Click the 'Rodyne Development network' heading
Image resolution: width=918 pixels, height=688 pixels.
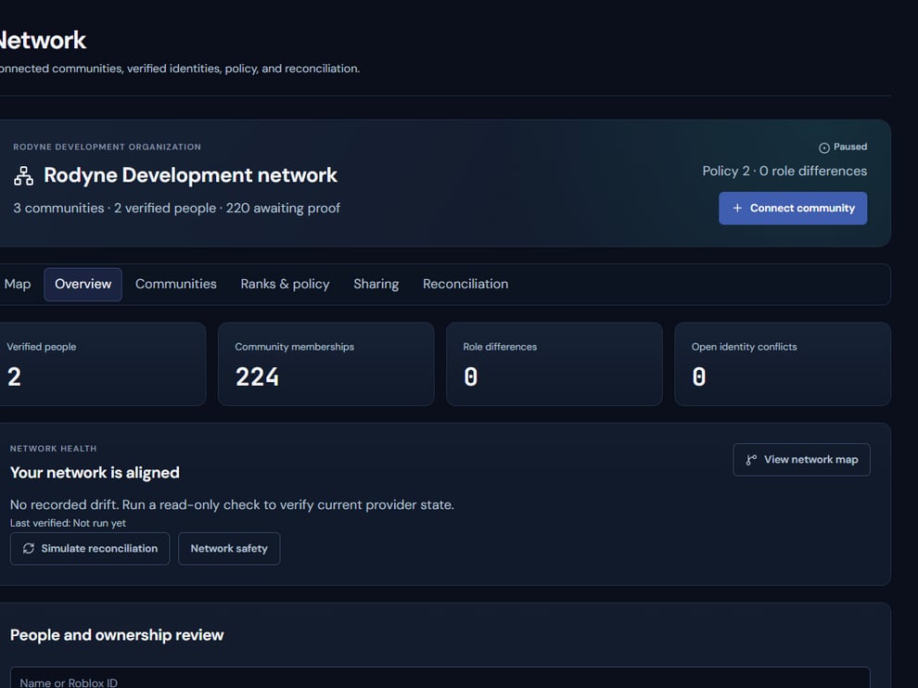pos(190,175)
